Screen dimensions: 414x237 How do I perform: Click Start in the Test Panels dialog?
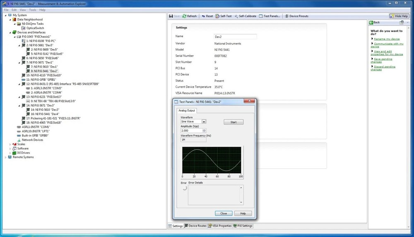coord(233,122)
